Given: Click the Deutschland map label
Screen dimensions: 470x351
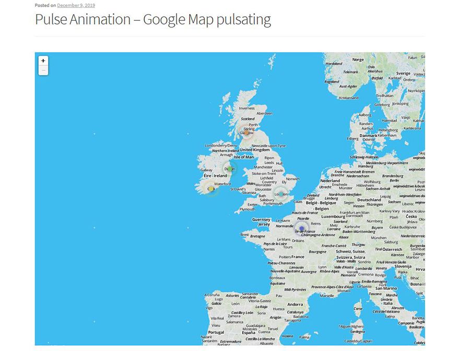Looking at the screenshot, I should pos(369,200).
